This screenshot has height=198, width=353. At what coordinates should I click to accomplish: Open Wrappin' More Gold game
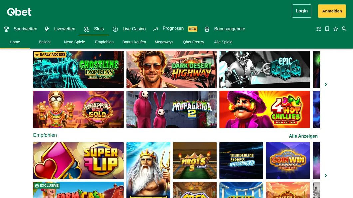pyautogui.click(x=78, y=109)
